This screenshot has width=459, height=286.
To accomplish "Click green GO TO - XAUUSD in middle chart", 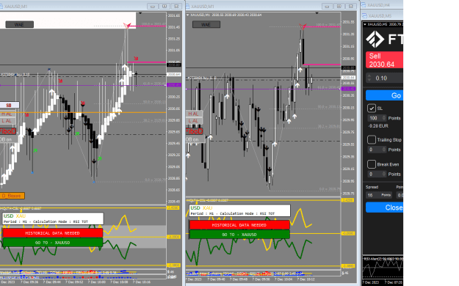I will click(x=239, y=235).
